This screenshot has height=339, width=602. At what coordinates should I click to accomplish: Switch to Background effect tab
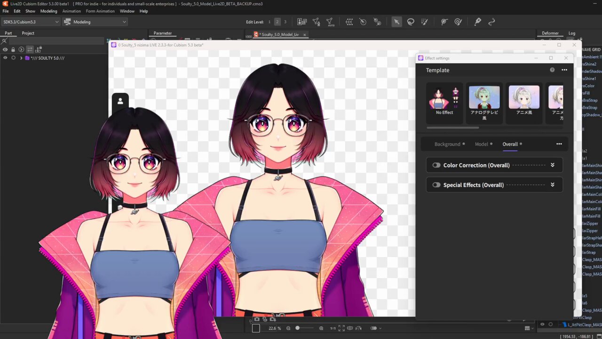click(447, 144)
